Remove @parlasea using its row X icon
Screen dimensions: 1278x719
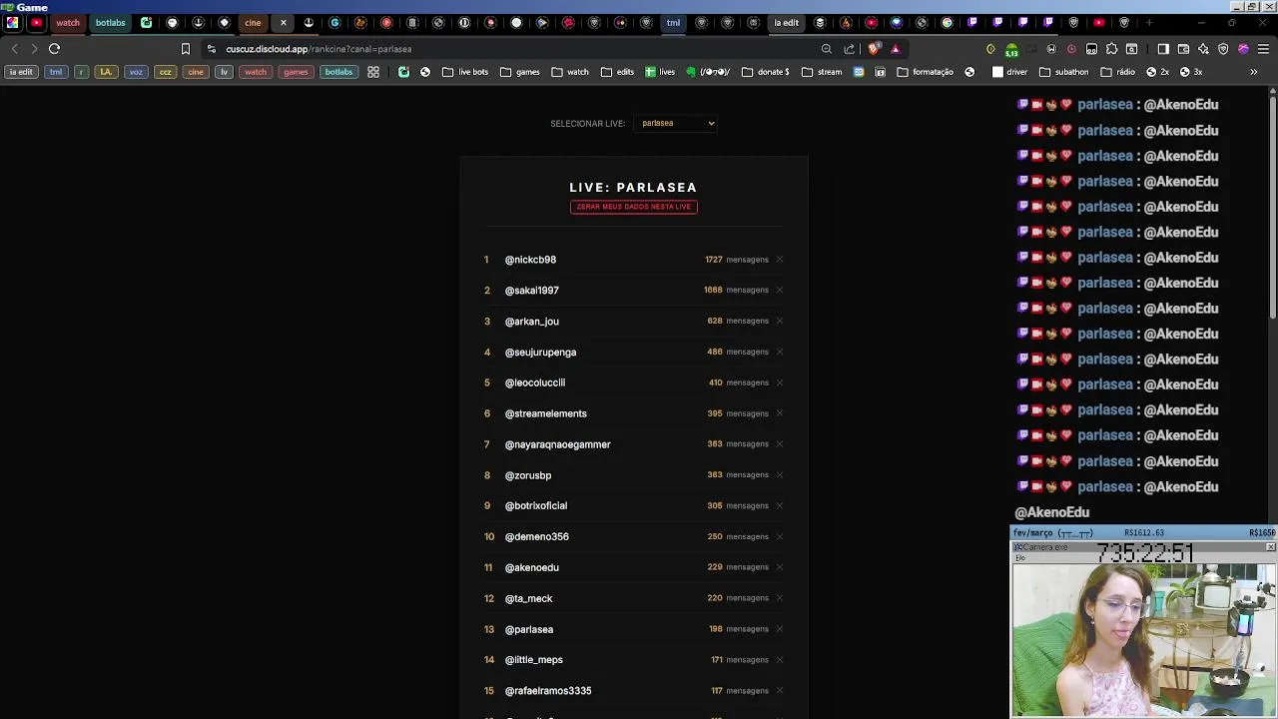pos(780,629)
